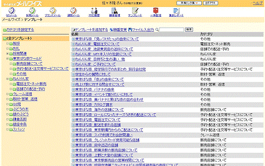Click the 名前 column header

coord(75,34)
